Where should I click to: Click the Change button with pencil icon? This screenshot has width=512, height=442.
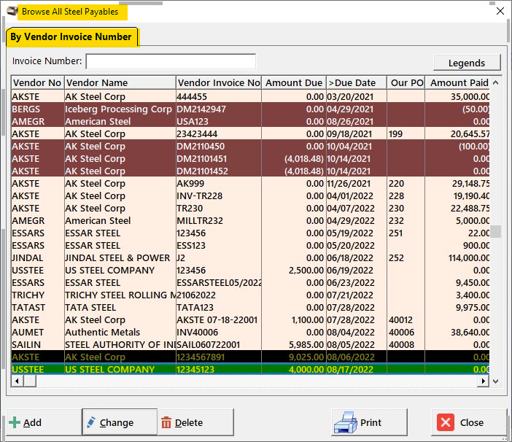[120, 422]
